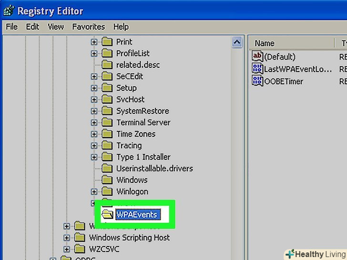347x260 pixels.
Task: Click the Windows folder icon
Action: (x=107, y=180)
